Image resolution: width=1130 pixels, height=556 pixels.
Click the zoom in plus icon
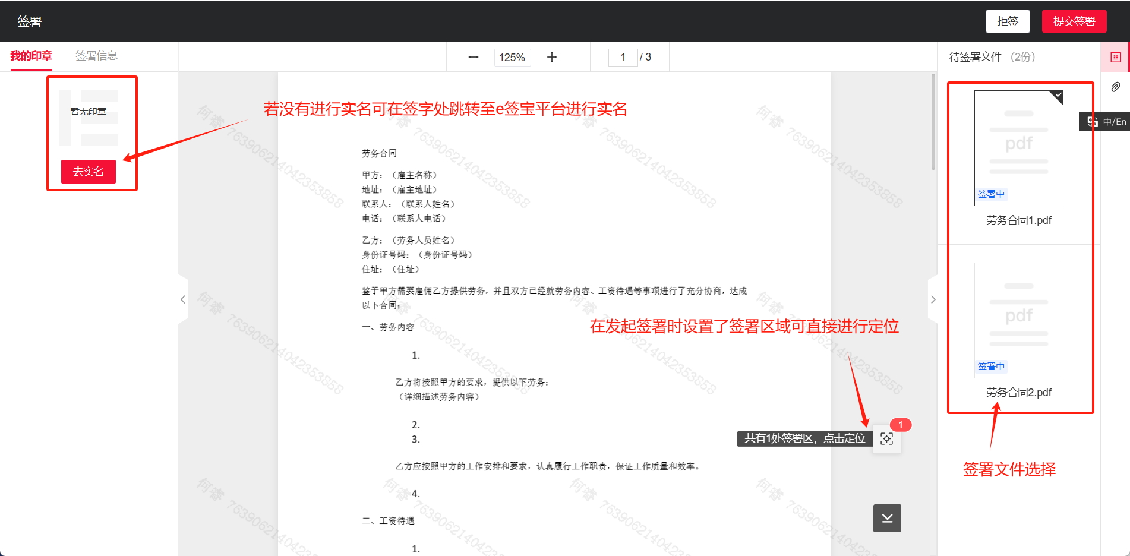click(552, 57)
